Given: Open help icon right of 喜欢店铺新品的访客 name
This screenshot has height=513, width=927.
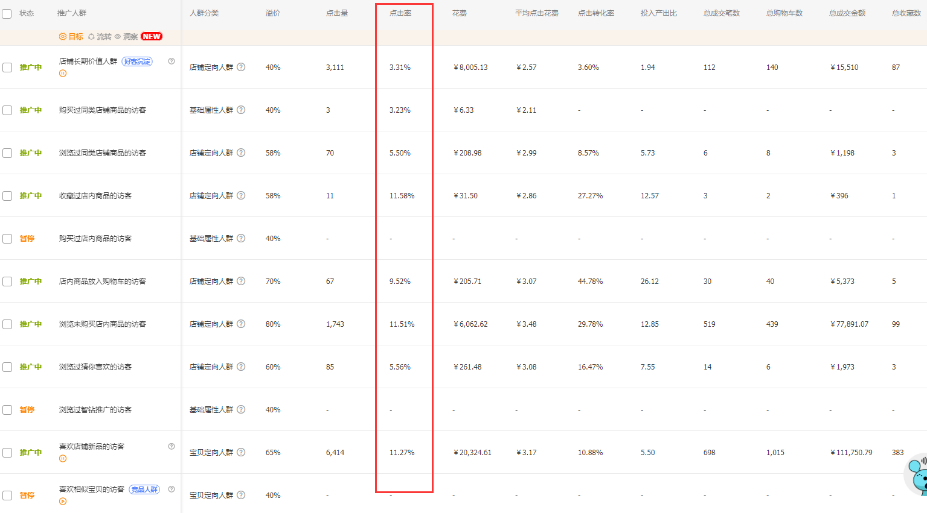Looking at the screenshot, I should click(172, 446).
